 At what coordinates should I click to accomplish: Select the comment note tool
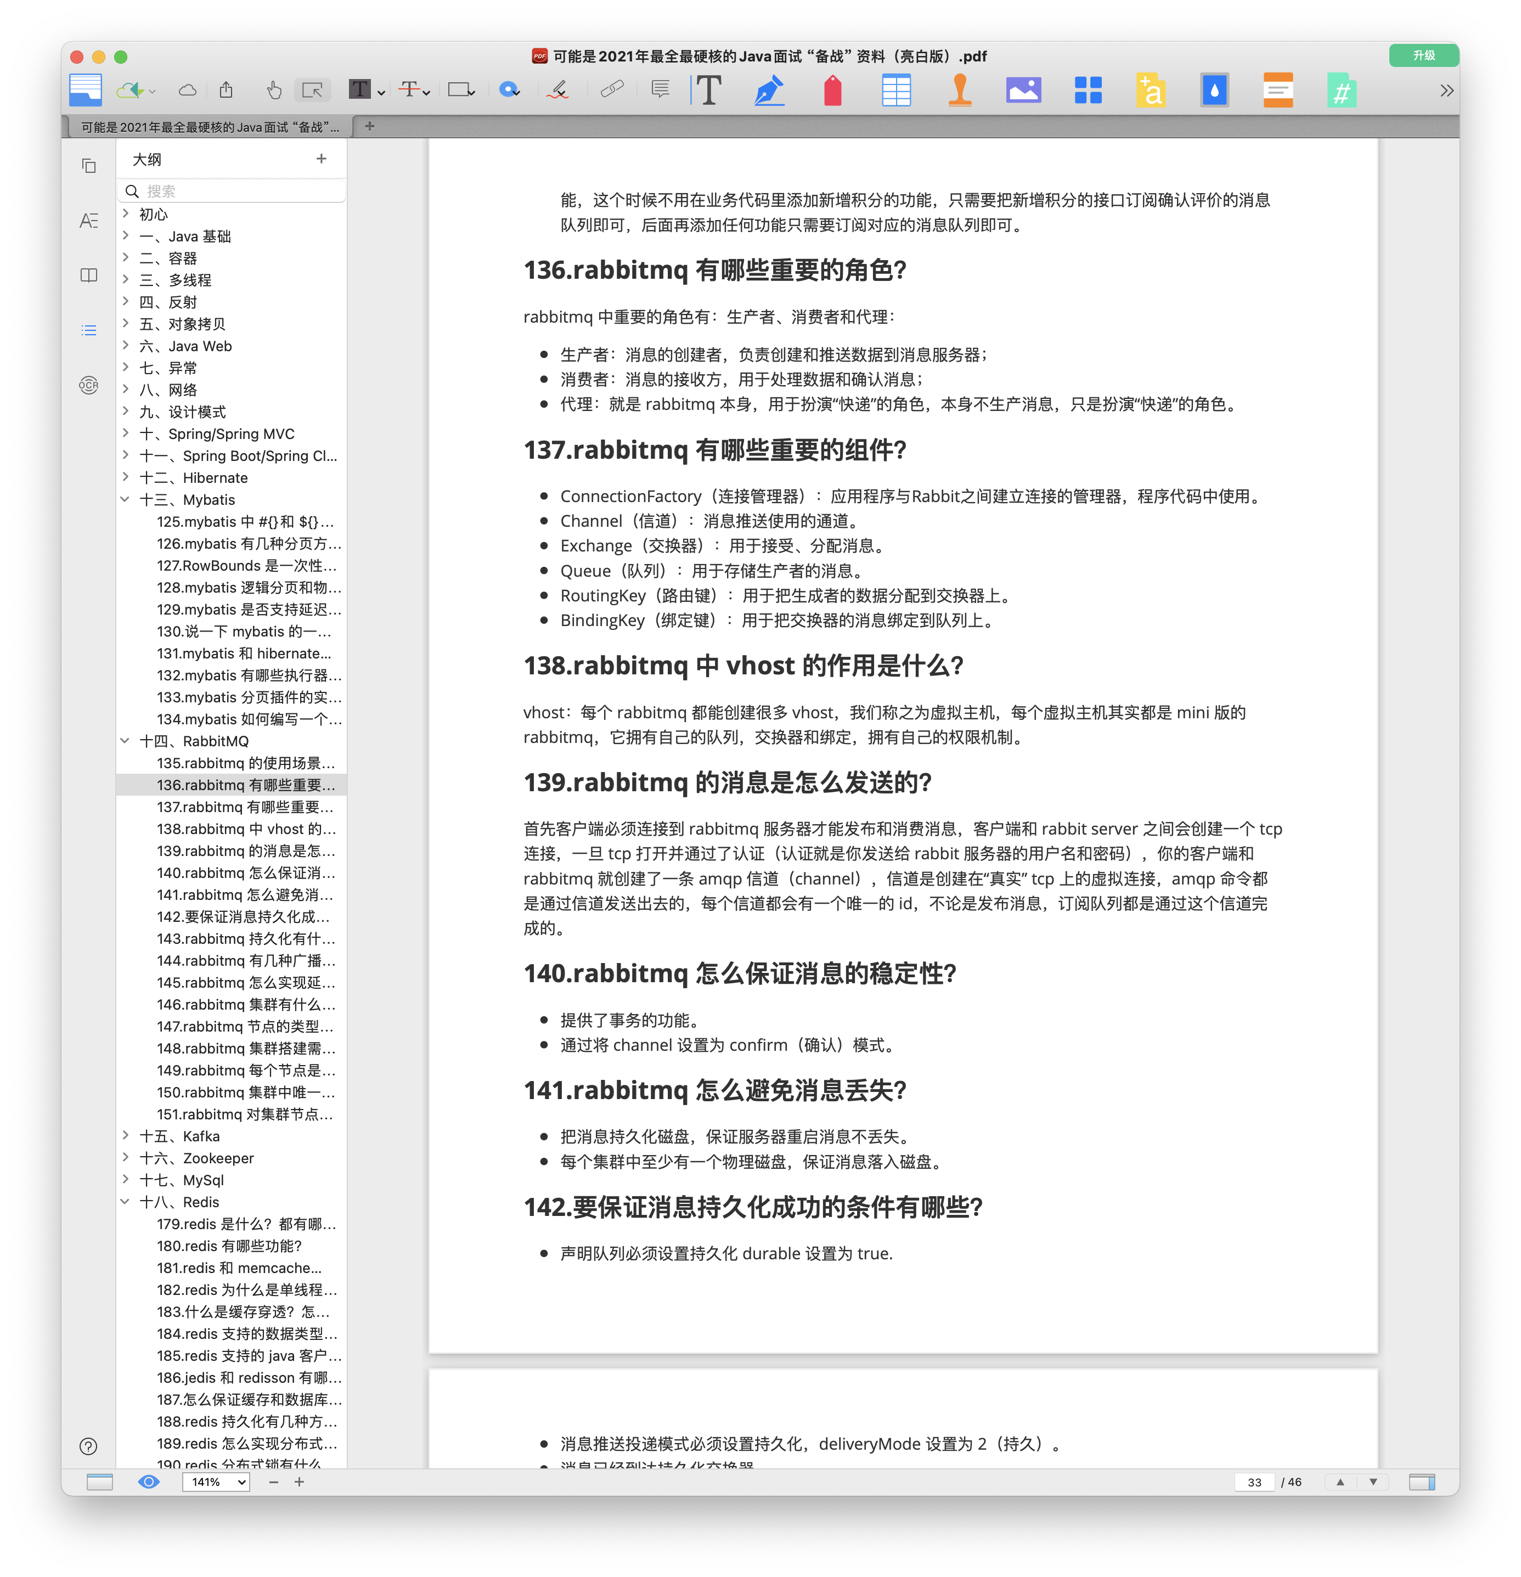tap(660, 89)
